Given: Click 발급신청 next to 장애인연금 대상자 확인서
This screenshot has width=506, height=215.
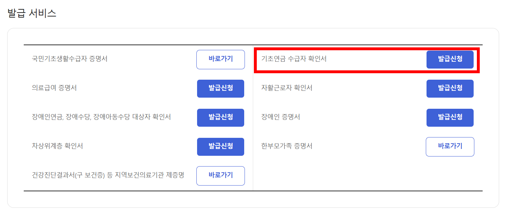Looking at the screenshot, I should [220, 117].
